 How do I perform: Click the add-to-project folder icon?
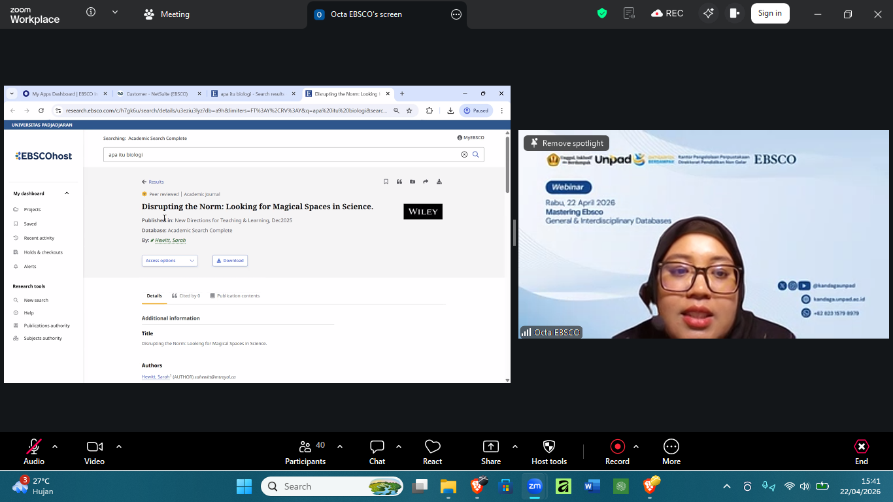[413, 182]
